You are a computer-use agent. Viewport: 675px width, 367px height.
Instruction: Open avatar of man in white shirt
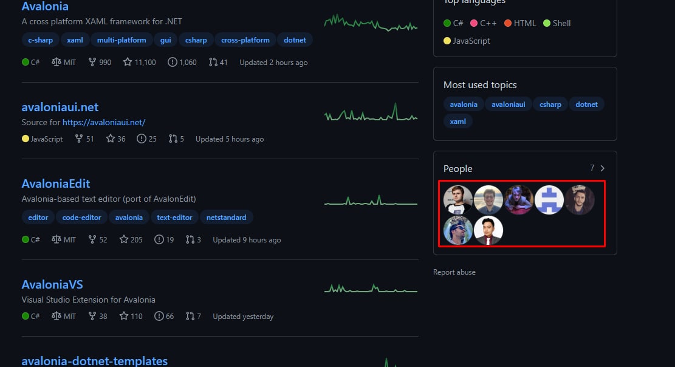(x=458, y=200)
